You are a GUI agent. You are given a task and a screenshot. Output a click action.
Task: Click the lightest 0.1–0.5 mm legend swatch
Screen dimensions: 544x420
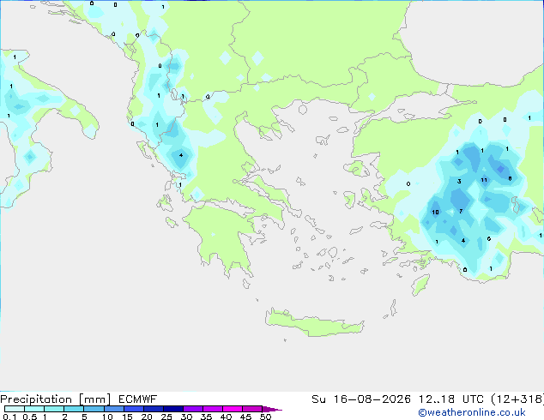tap(15, 409)
